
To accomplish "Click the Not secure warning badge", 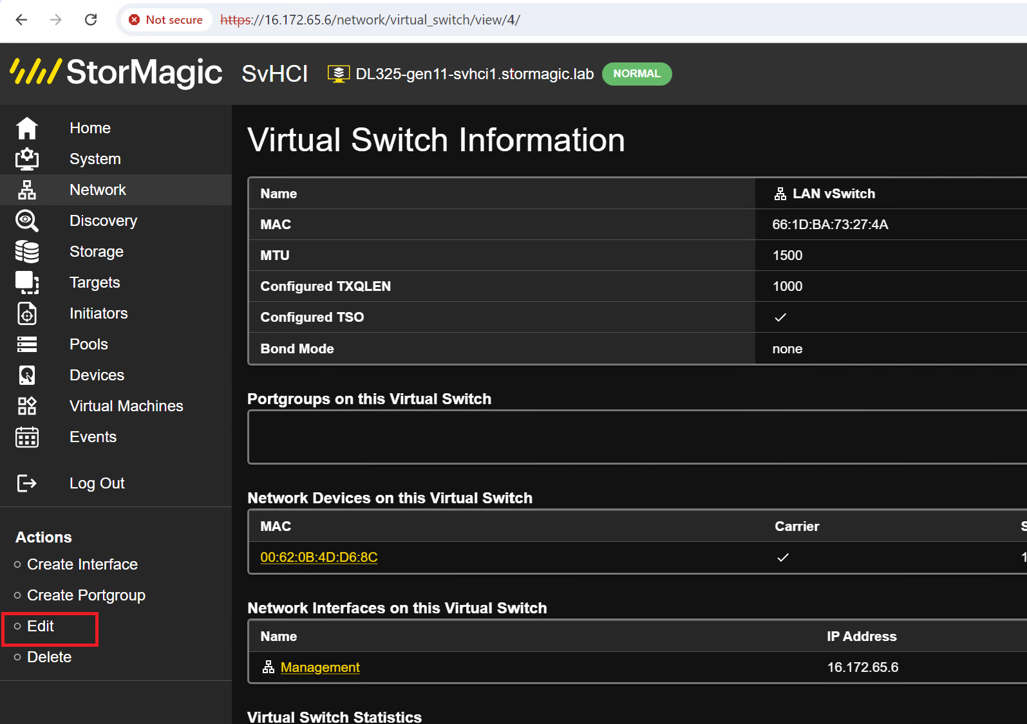I will [x=166, y=20].
